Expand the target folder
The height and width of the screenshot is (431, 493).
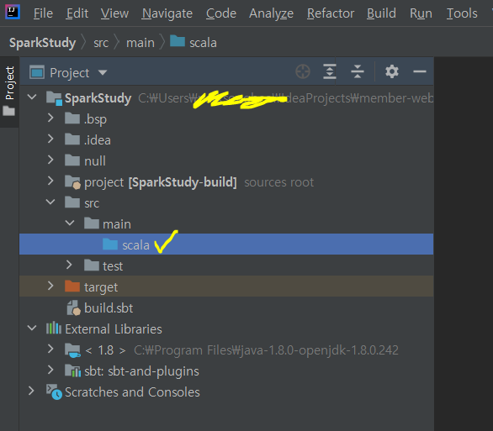click(x=50, y=286)
